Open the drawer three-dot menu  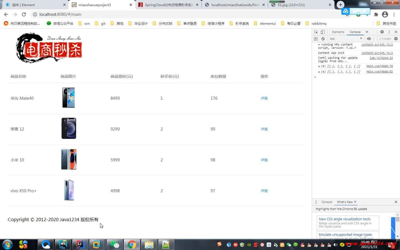pyautogui.click(x=316, y=202)
